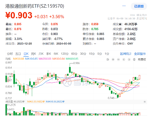This screenshot has width=150, height=116.
Task: Switch to the 五日 tab
Action: pyautogui.click(x=18, y=54)
